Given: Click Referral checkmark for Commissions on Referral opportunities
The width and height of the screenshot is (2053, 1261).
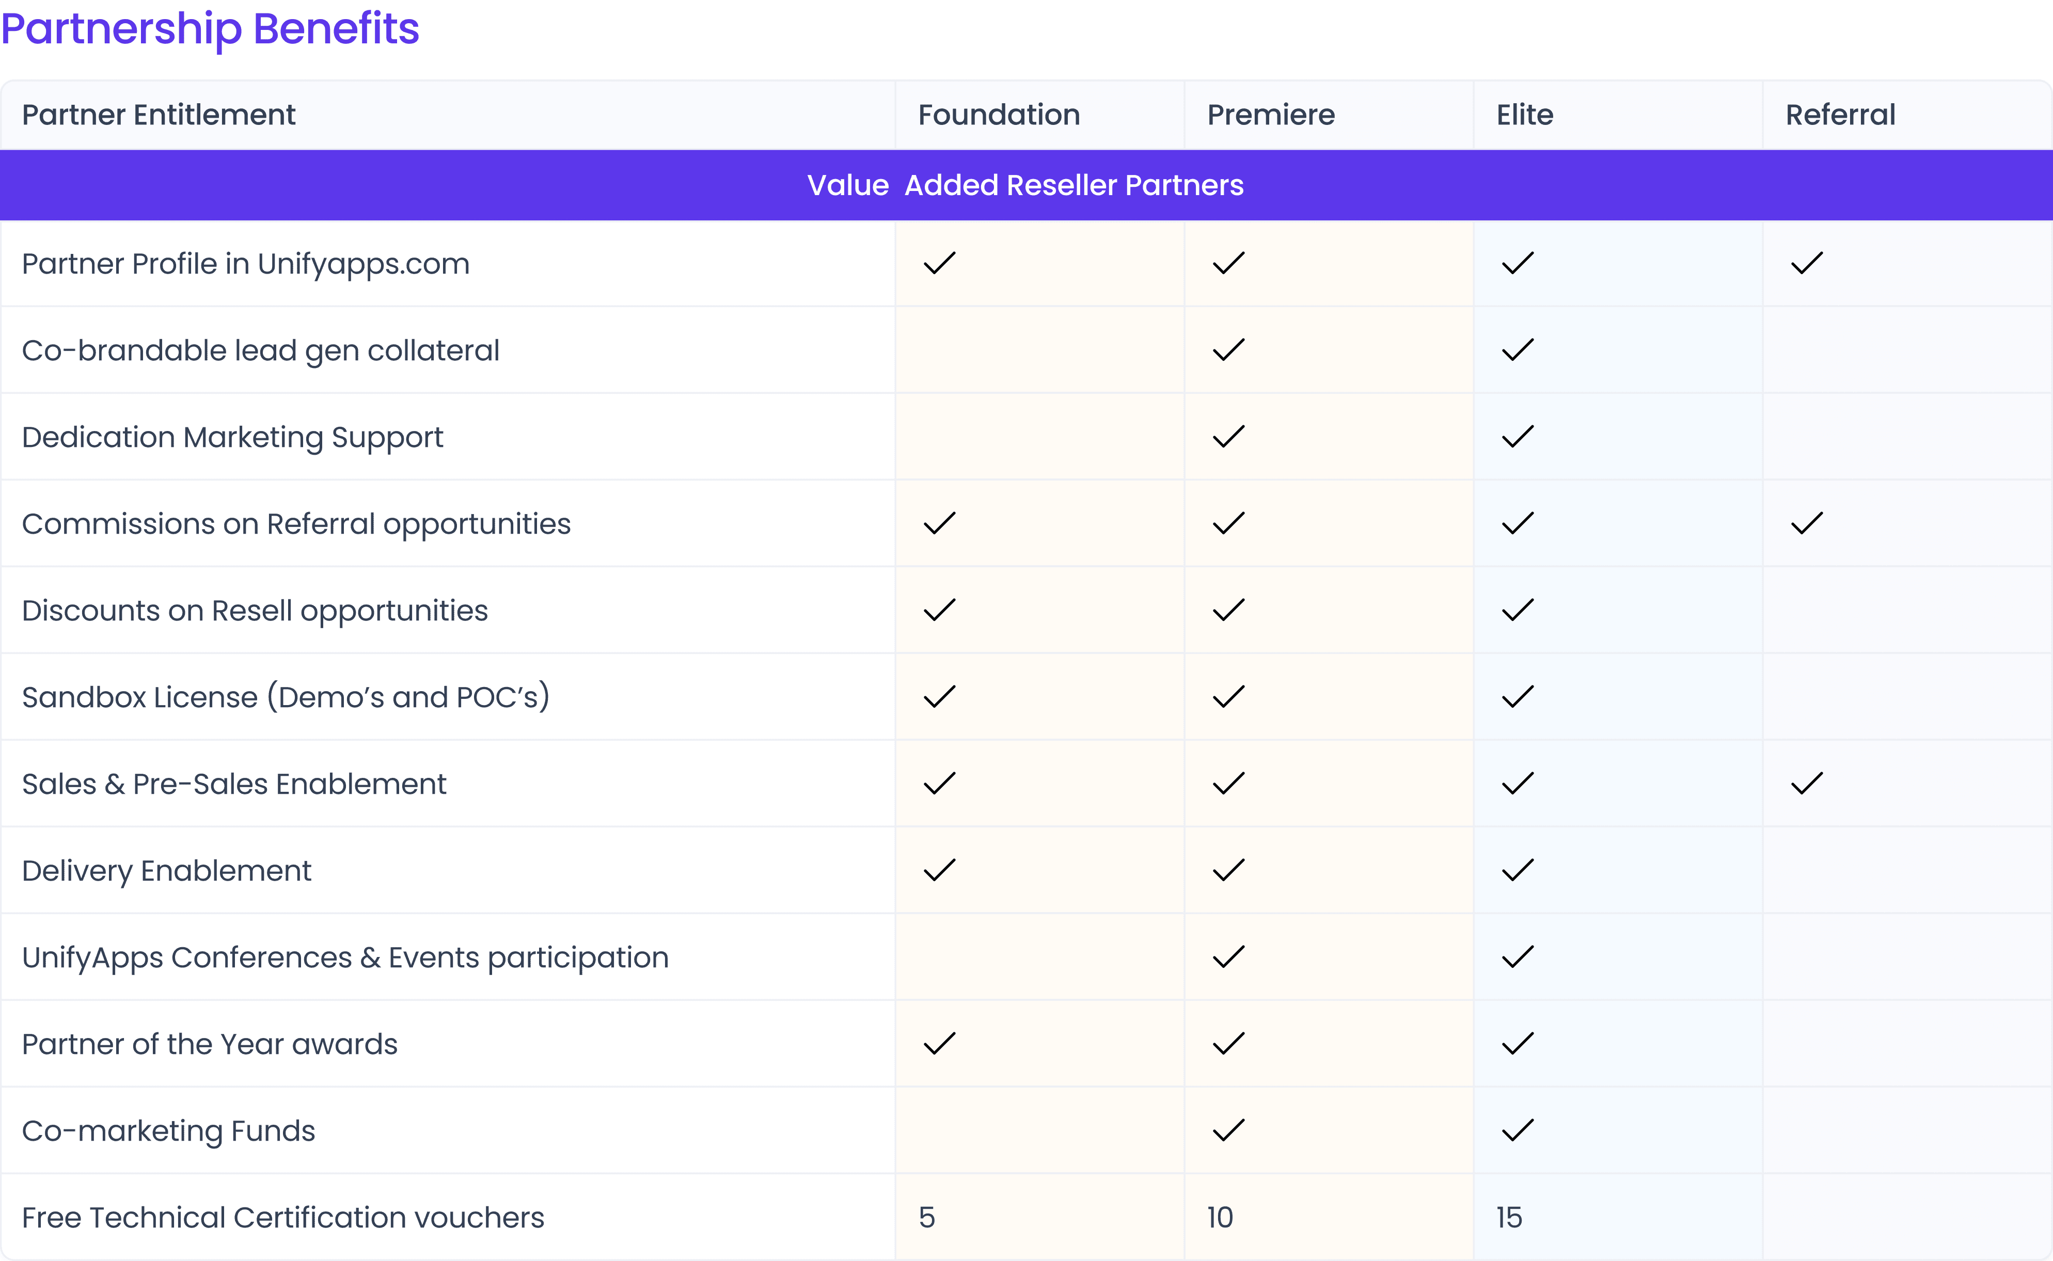Looking at the screenshot, I should (x=1807, y=524).
